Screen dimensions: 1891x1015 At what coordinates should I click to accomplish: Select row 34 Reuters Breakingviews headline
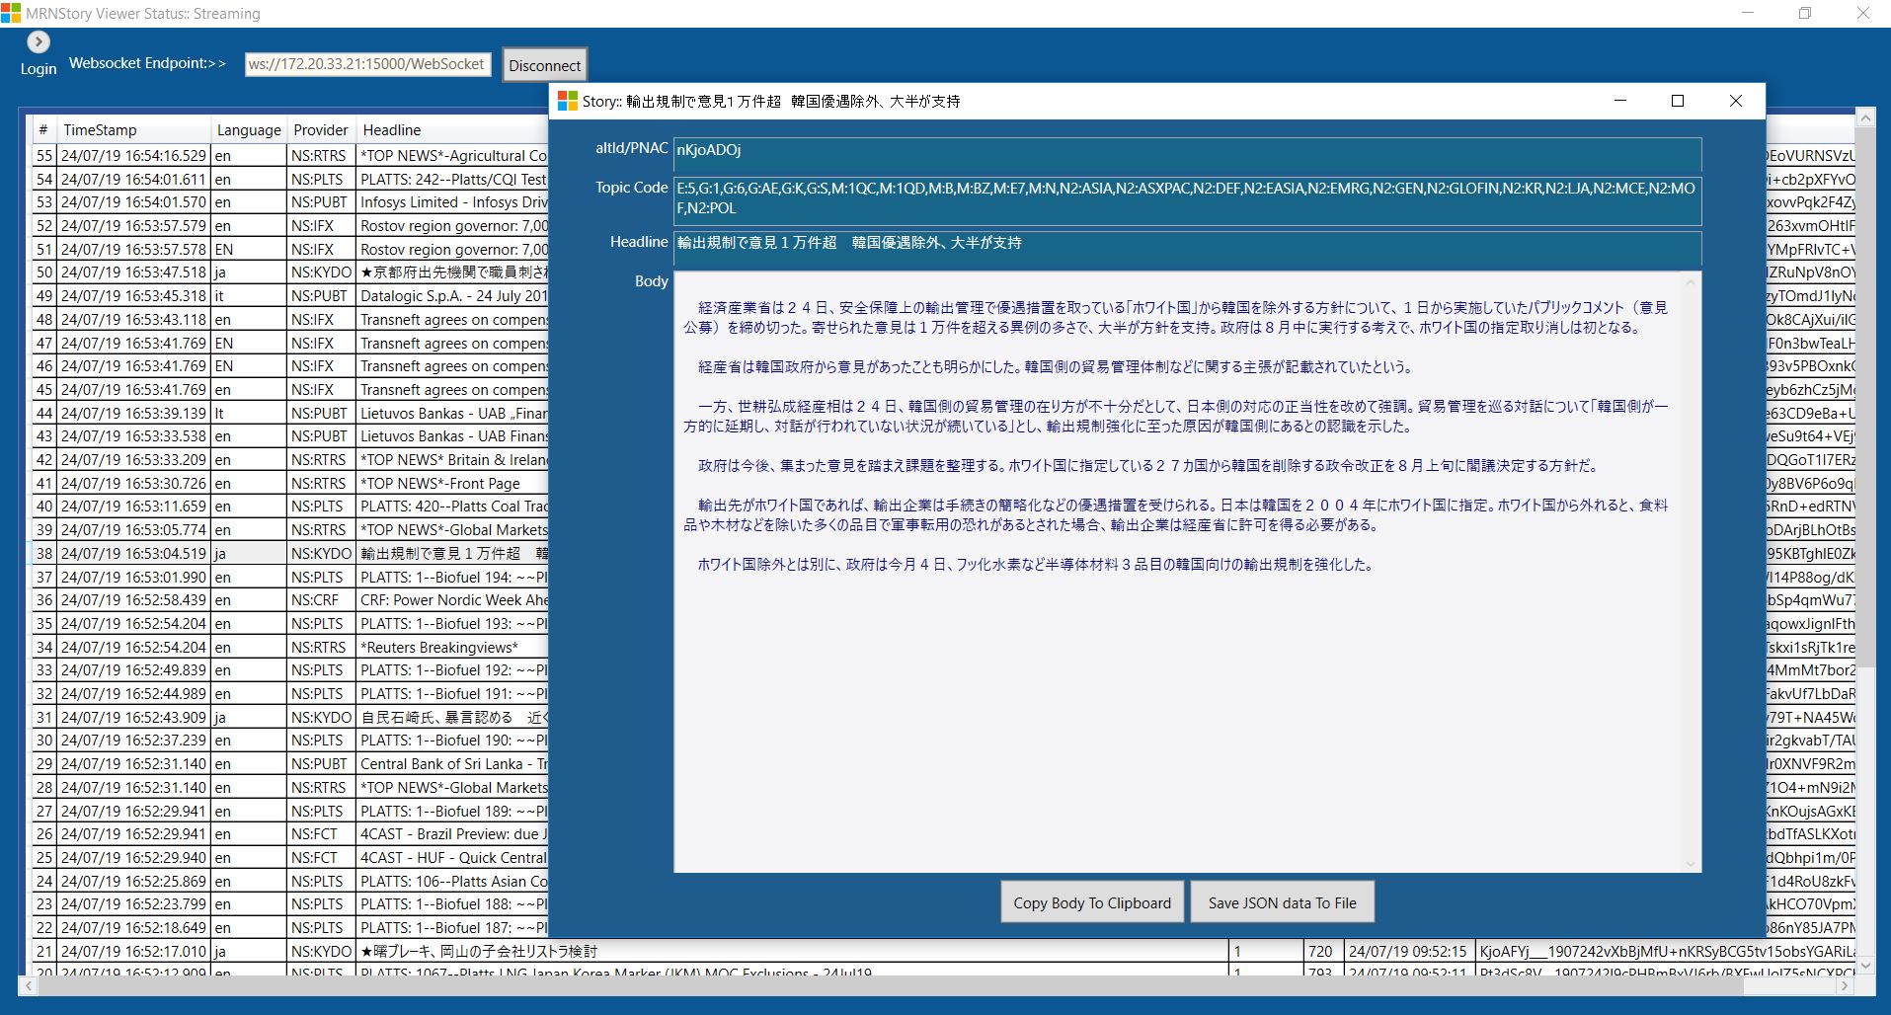click(x=452, y=648)
